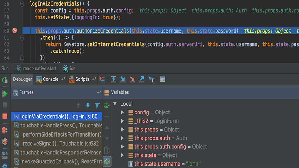Select the react-native start run tab
The width and height of the screenshot is (299, 168).
click(x=38, y=68)
